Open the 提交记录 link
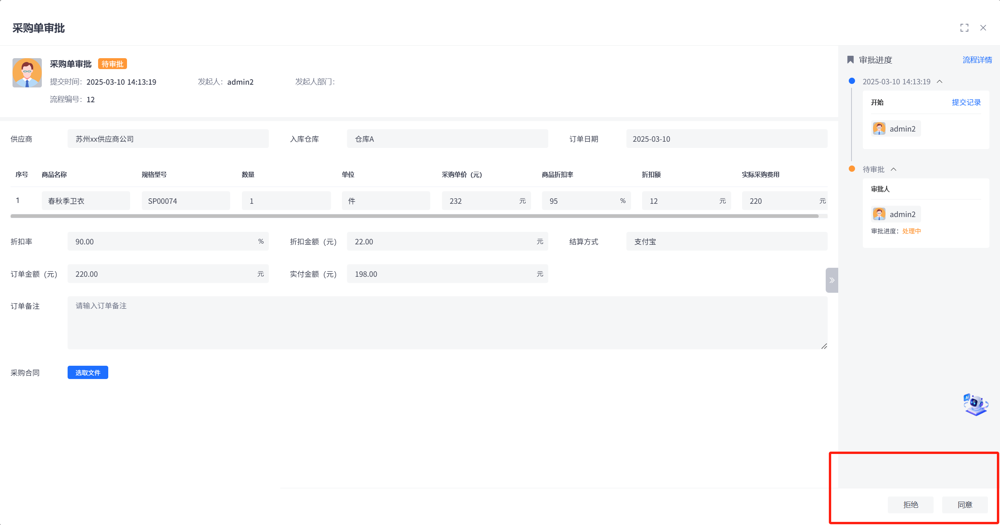 coord(966,102)
